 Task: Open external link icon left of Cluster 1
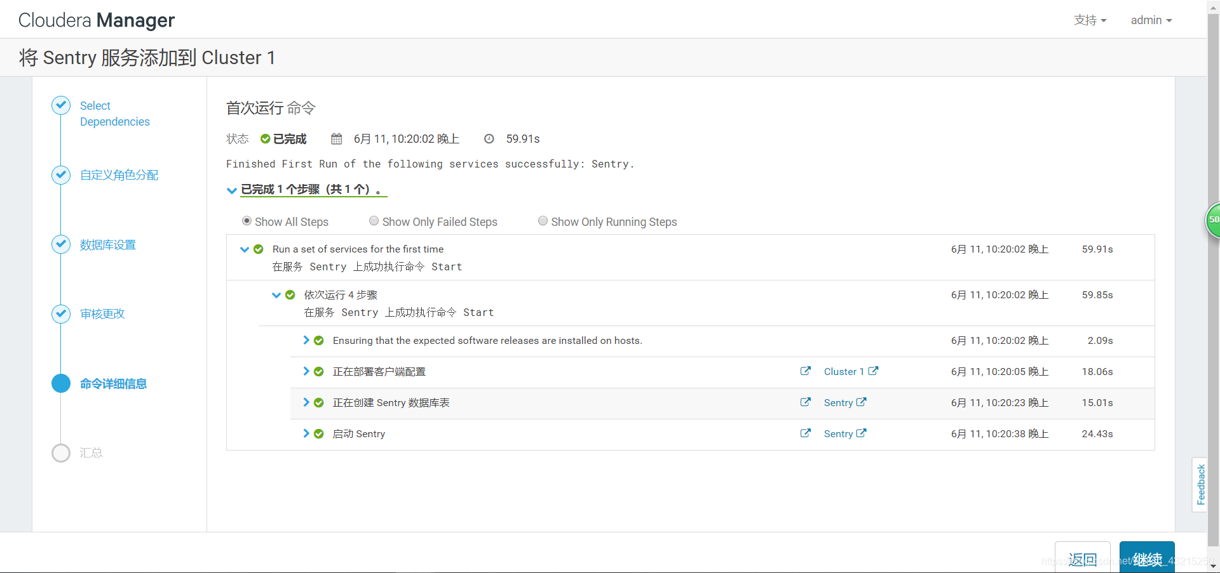tap(805, 371)
